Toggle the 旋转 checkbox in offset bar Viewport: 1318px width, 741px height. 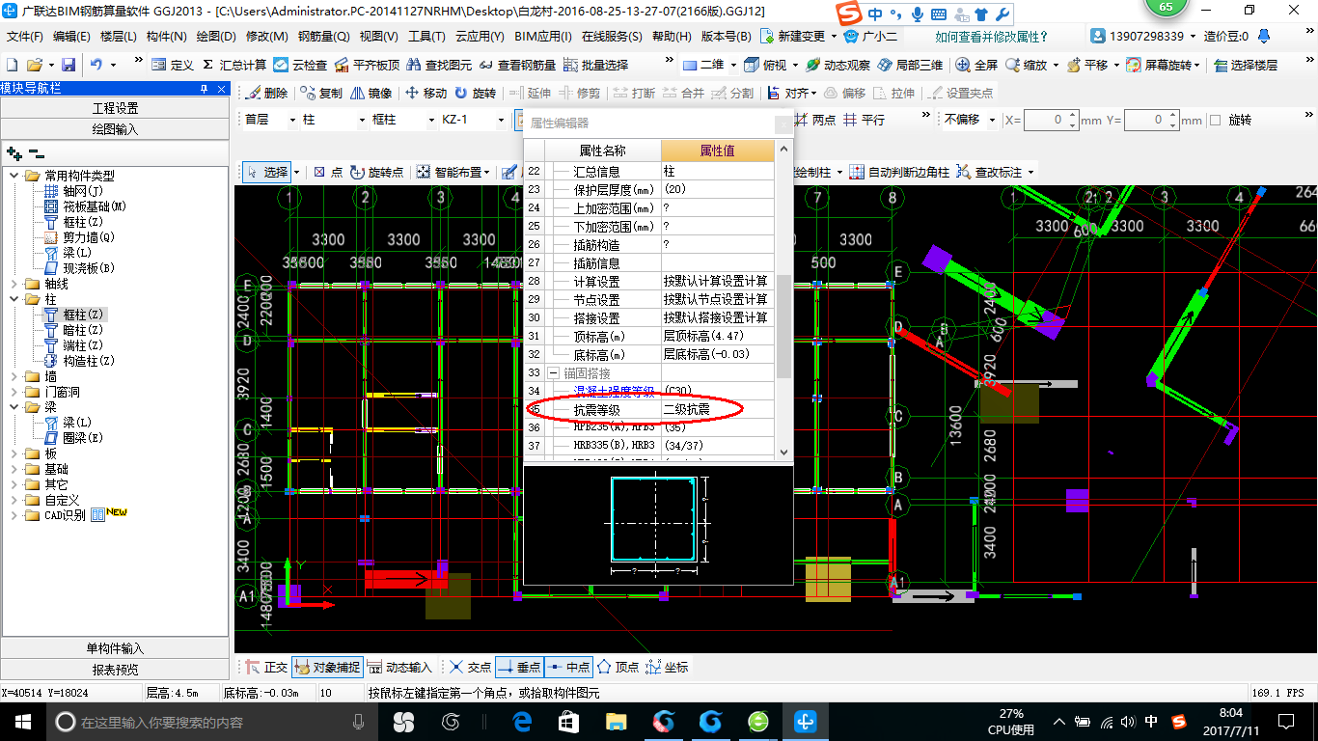(x=1216, y=120)
